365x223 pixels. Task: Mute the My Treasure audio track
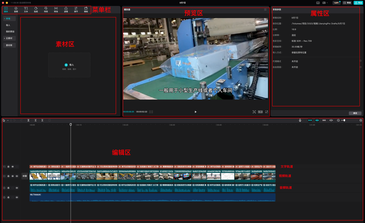coord(17,197)
